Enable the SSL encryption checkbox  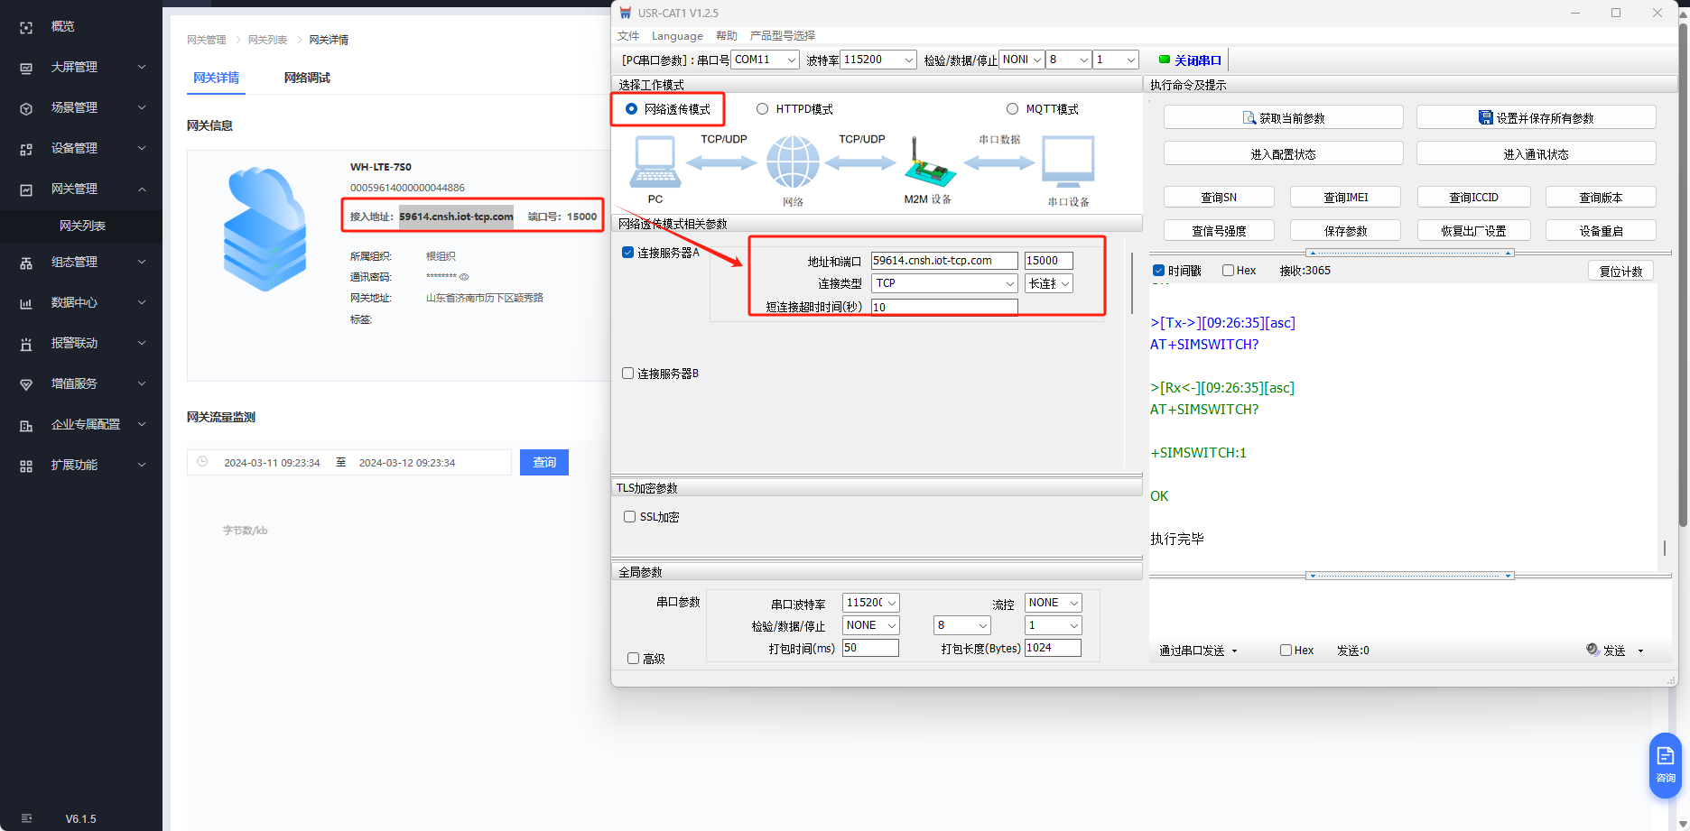629,517
